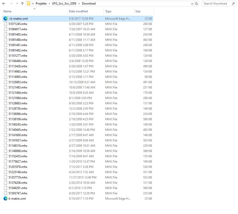Open EFG_2xx_3xx_2008 breadcrumb folder
The image size is (238, 214).
[x=64, y=4]
